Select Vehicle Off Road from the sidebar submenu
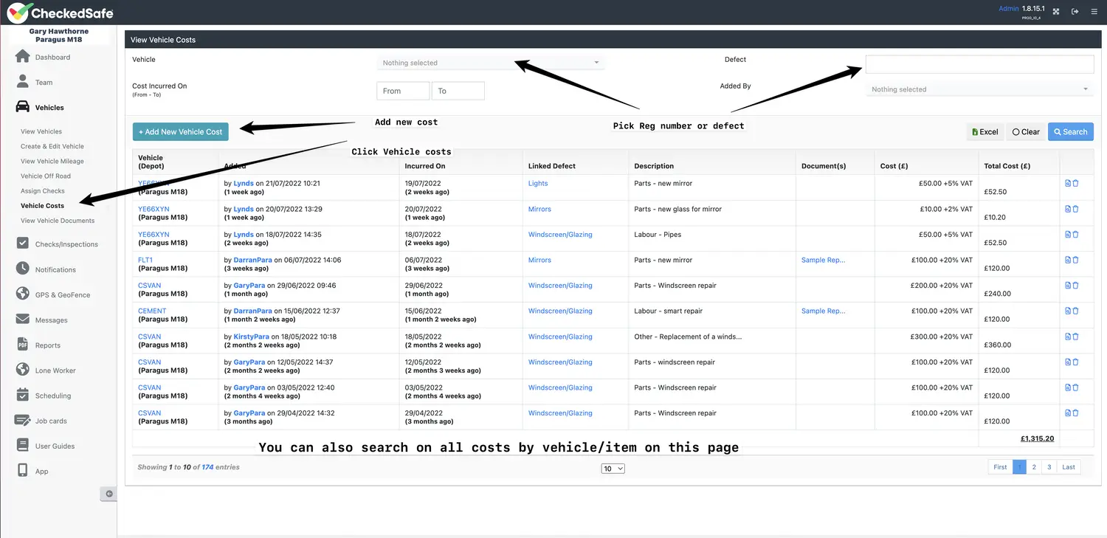Screen dimensions: 1107x538 (x=46, y=176)
